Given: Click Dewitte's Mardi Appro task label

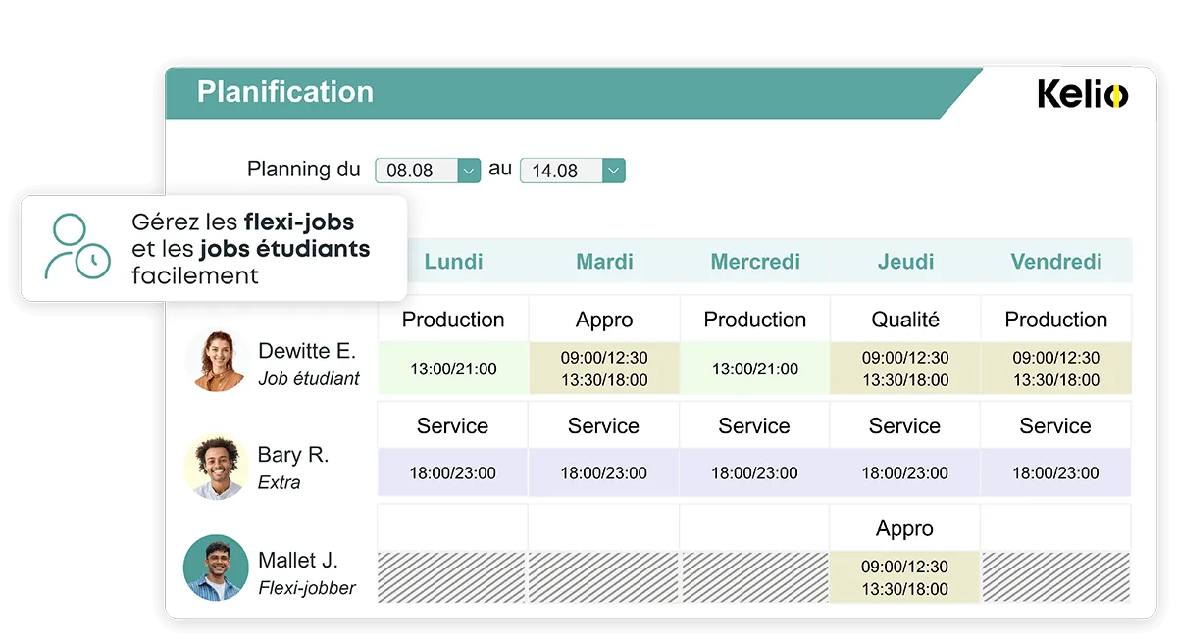Looking at the screenshot, I should [604, 320].
